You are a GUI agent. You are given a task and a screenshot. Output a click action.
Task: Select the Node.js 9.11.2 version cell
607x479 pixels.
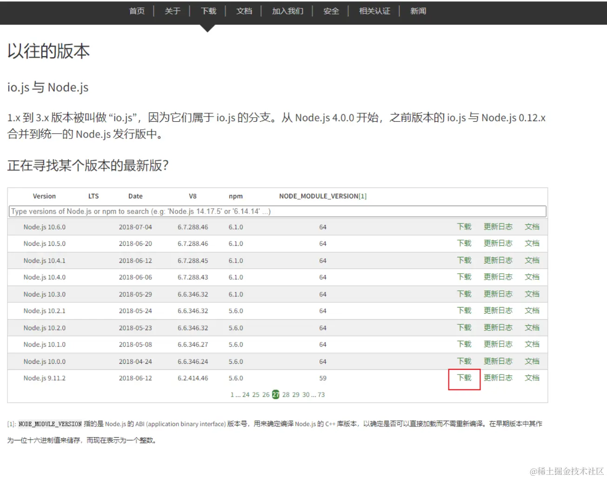tap(45, 379)
